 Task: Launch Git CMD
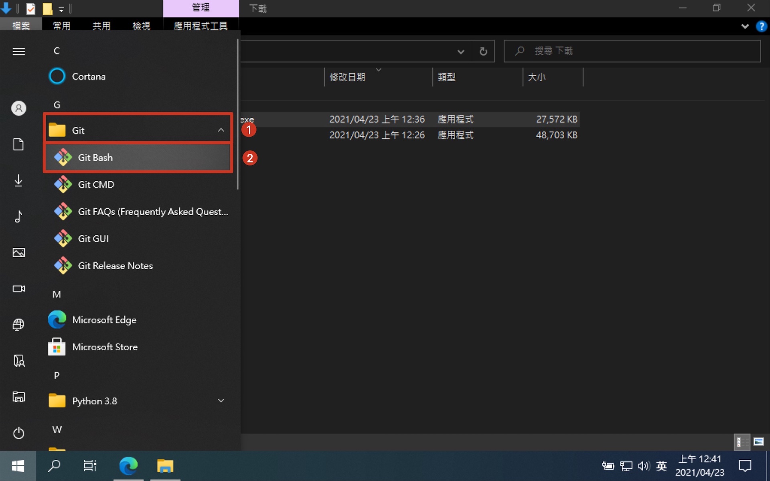coord(138,184)
